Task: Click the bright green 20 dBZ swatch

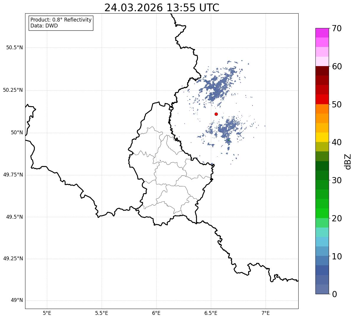Action: point(322,213)
